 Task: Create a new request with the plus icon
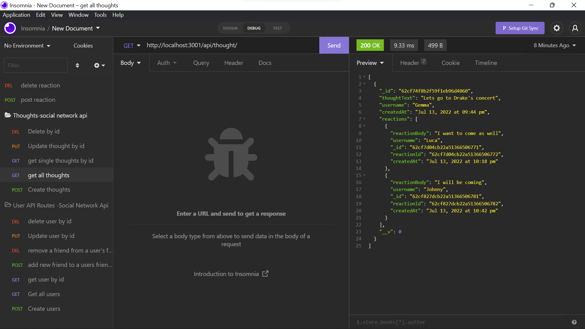pyautogui.click(x=97, y=65)
